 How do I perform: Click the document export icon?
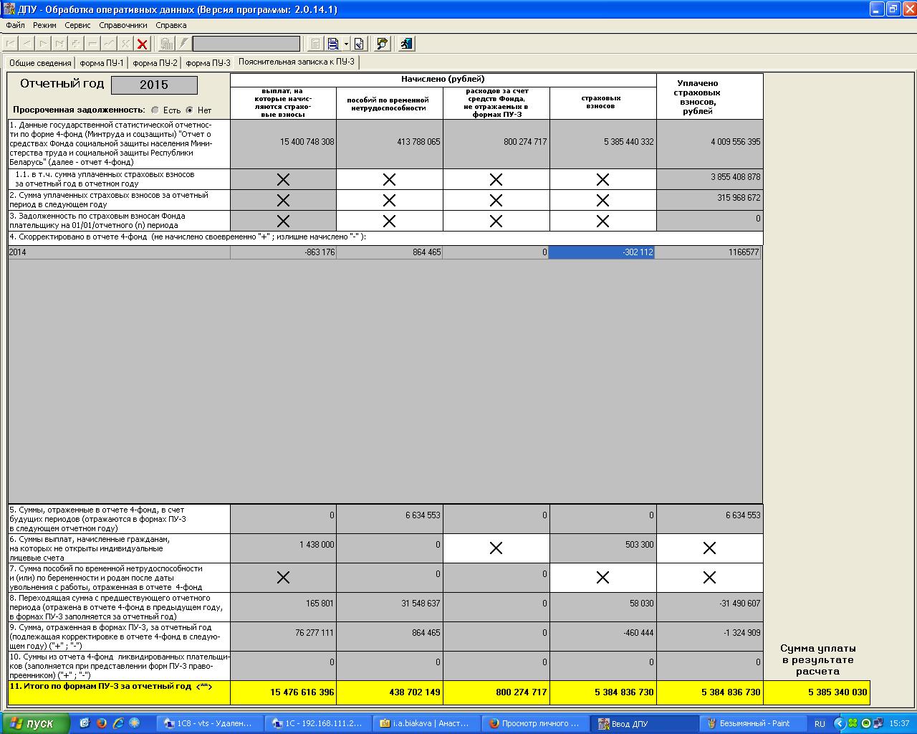point(359,44)
